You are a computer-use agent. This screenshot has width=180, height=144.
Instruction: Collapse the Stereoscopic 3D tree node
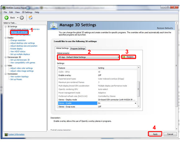(x=6, y=57)
